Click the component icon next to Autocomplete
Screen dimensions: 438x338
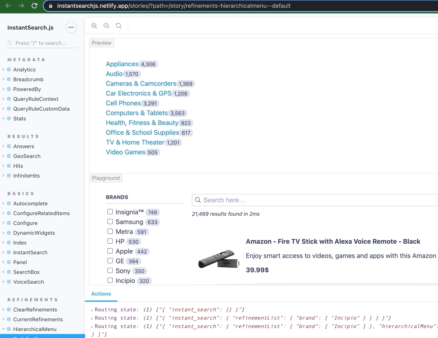[x=9, y=203]
